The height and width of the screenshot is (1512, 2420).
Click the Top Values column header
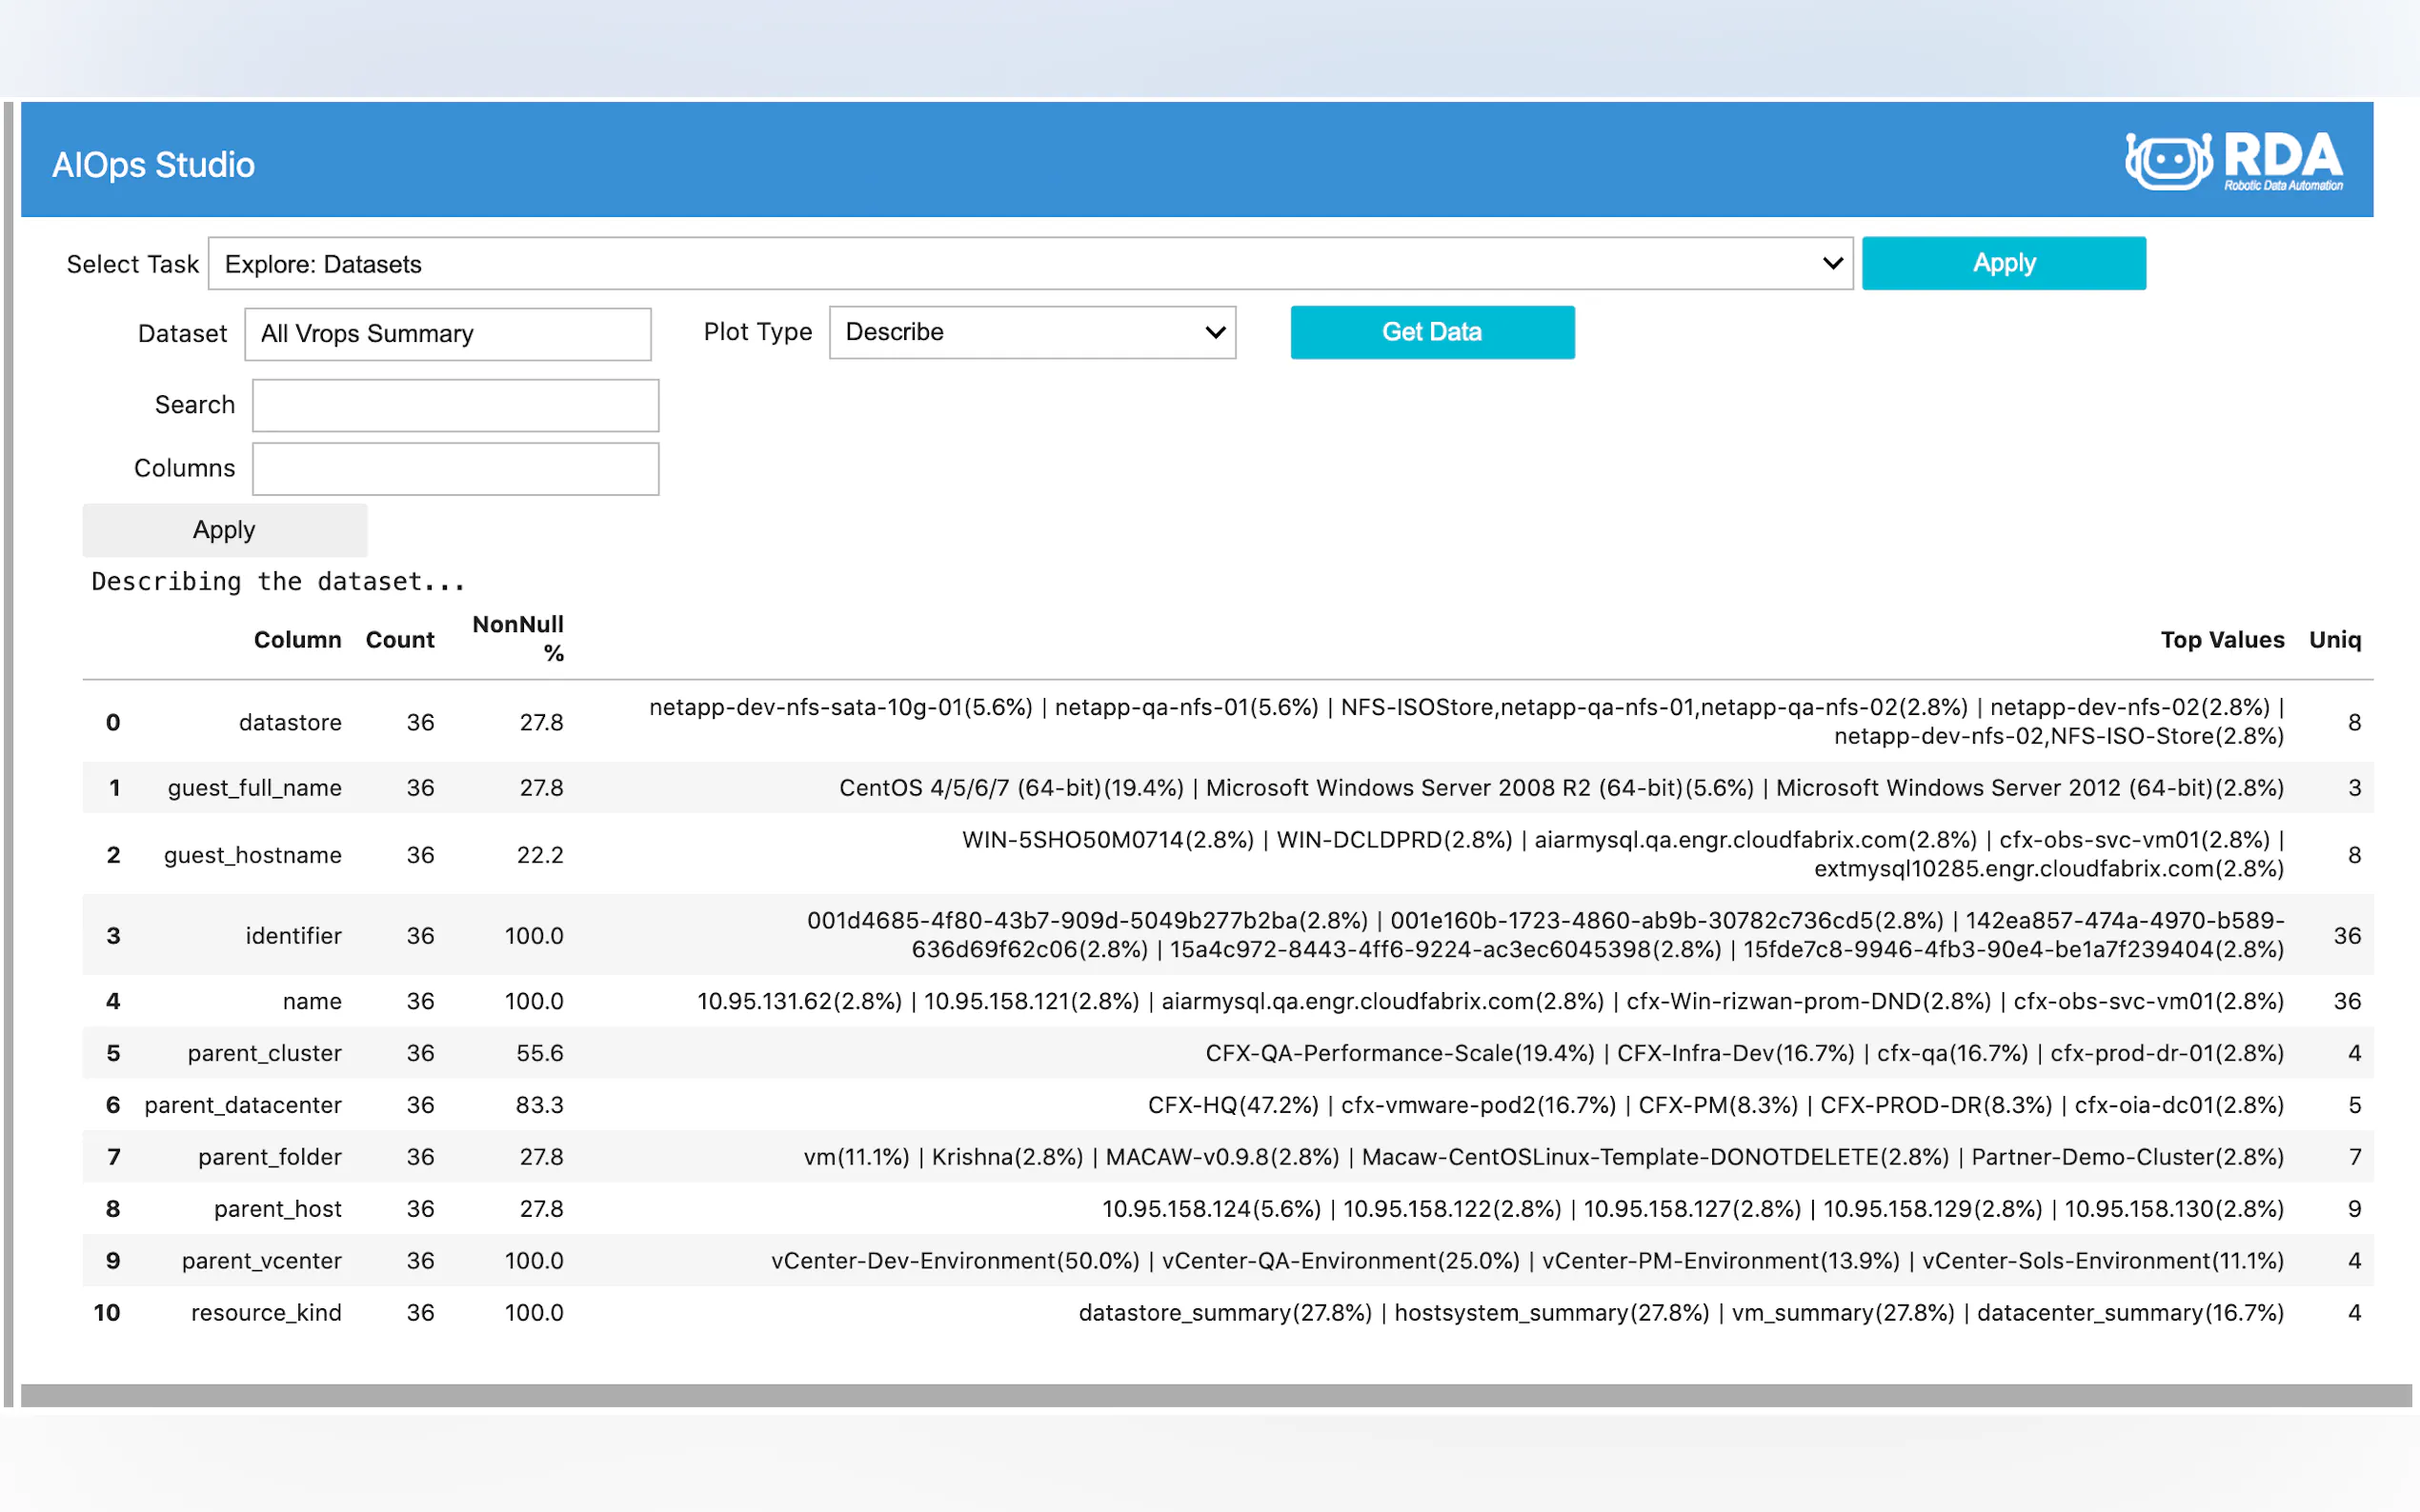click(2221, 640)
